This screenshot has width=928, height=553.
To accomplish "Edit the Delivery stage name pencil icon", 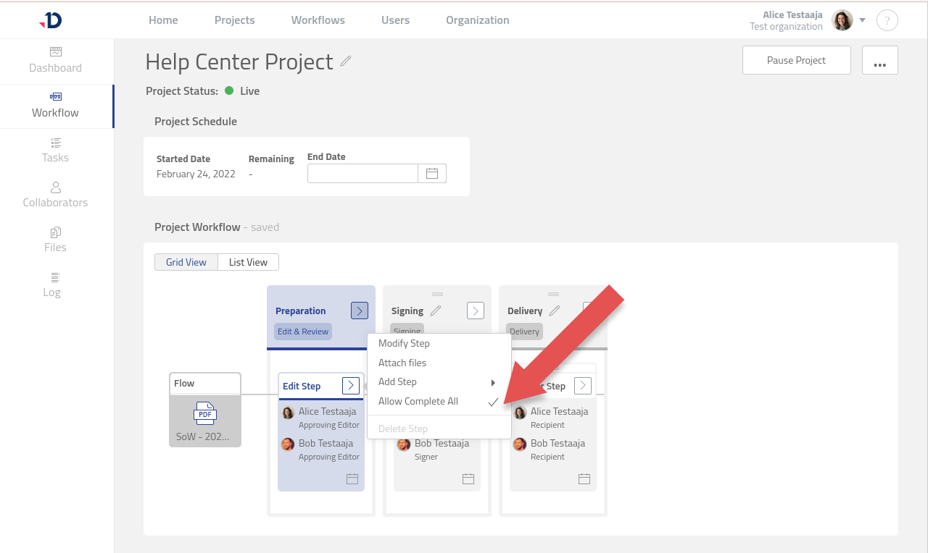I will click(x=555, y=311).
